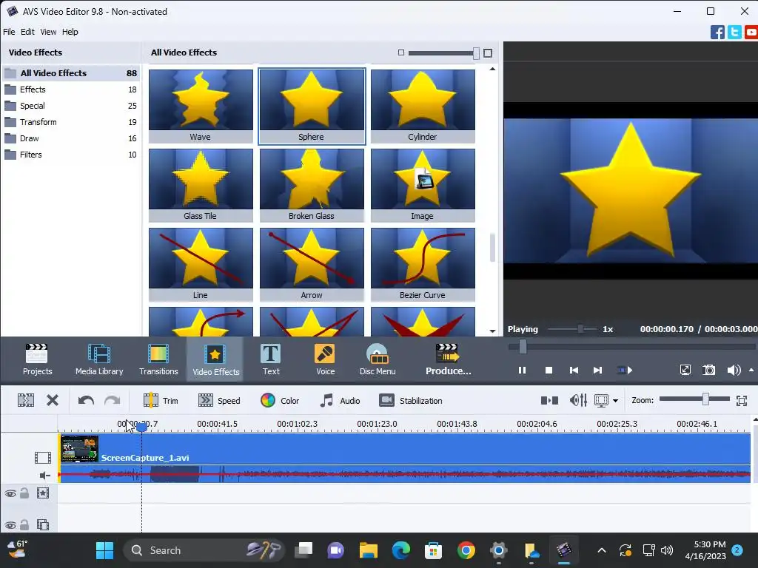The image size is (758, 568).
Task: Toggle visibility of video effects track
Action: [10, 493]
